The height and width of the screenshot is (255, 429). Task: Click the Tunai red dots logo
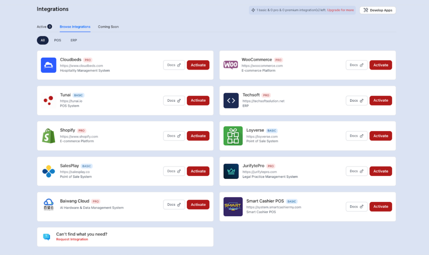(49, 100)
